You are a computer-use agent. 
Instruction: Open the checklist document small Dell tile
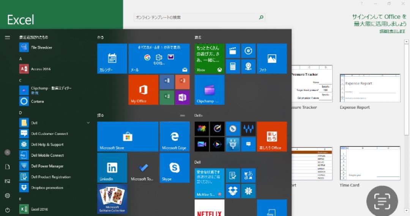click(233, 175)
